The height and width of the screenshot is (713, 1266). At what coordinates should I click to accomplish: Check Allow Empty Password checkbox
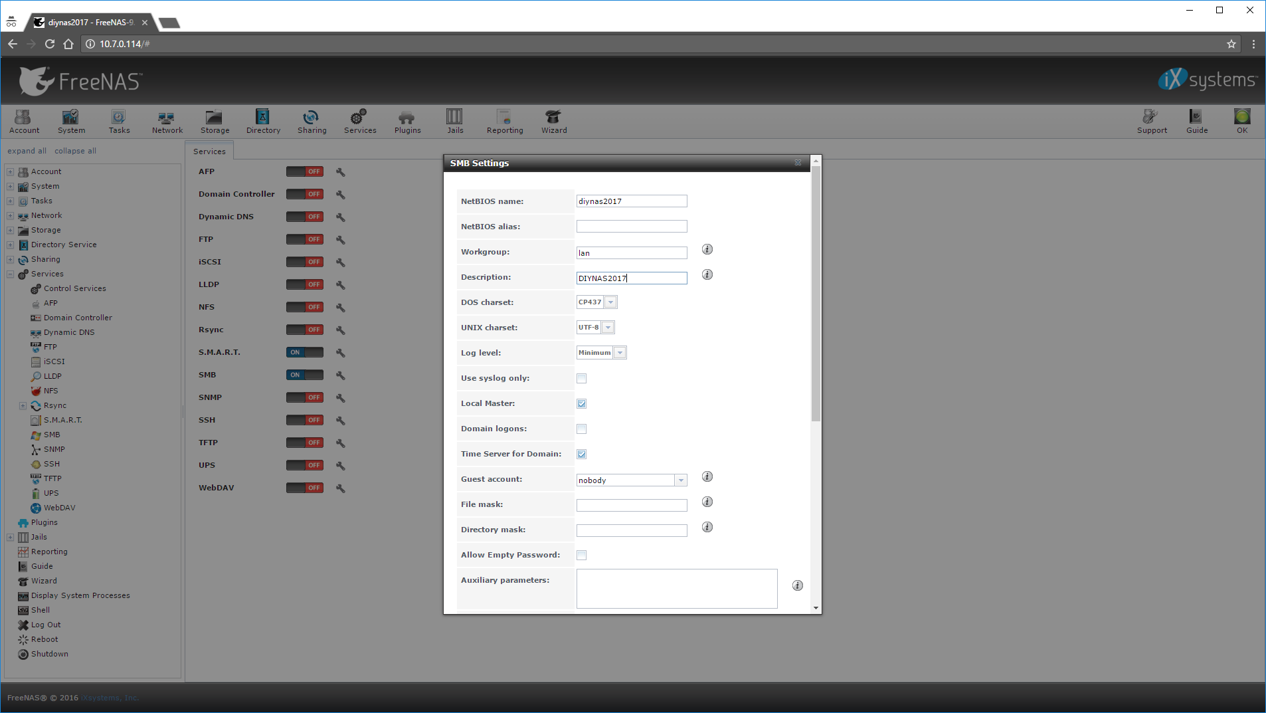(x=581, y=556)
